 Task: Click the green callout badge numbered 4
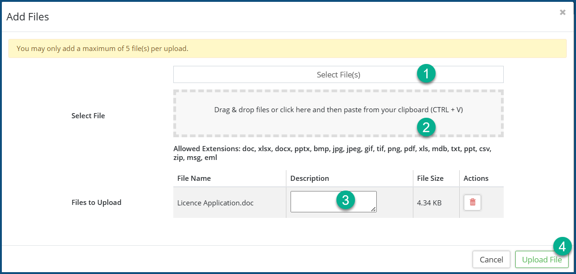(562, 247)
